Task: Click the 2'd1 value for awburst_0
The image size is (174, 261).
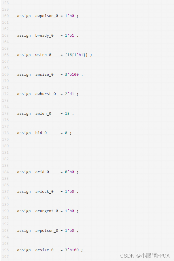Action: (x=69, y=94)
